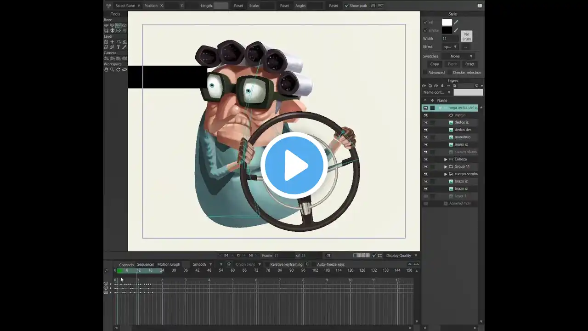
Task: Enable Relative keyframing checkbox
Action: (x=266, y=264)
